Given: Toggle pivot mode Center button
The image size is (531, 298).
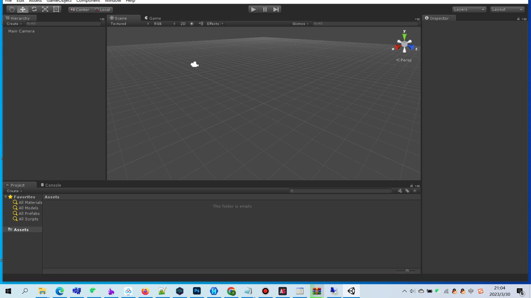Looking at the screenshot, I should [x=80, y=10].
